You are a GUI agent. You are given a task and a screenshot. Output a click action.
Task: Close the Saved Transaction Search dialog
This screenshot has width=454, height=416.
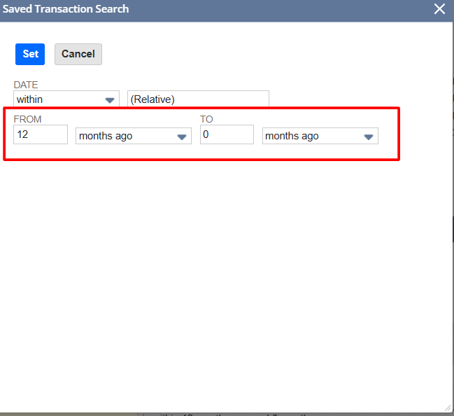pos(439,9)
